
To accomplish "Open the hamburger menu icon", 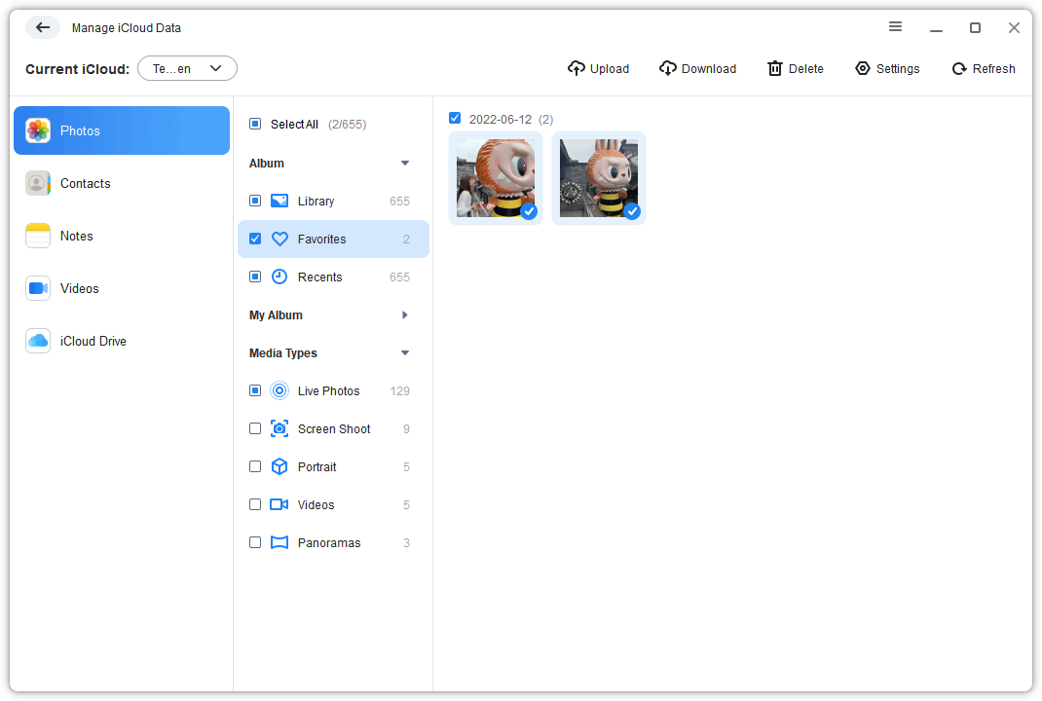I will pyautogui.click(x=895, y=26).
